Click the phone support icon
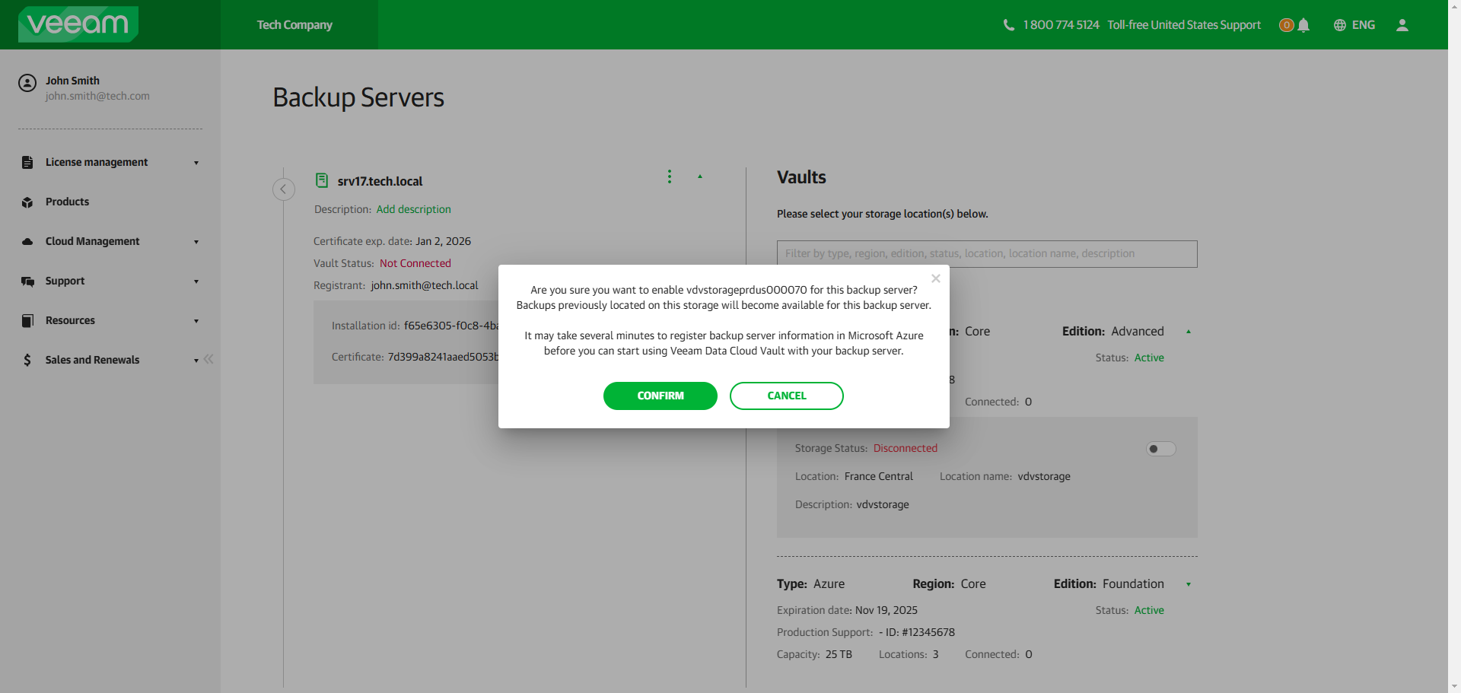The image size is (1461, 693). (1009, 25)
